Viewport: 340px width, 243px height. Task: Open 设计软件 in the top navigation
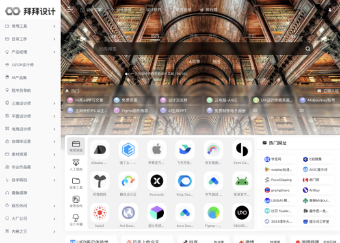pos(151,10)
